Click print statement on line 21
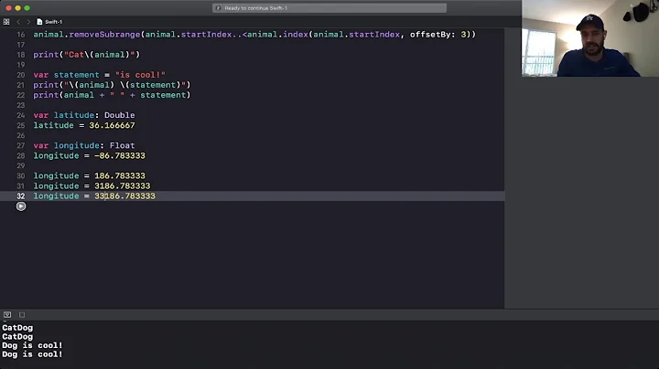659x369 pixels. pos(112,85)
